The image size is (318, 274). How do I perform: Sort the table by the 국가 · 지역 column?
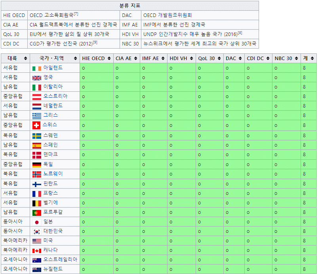tap(55, 59)
